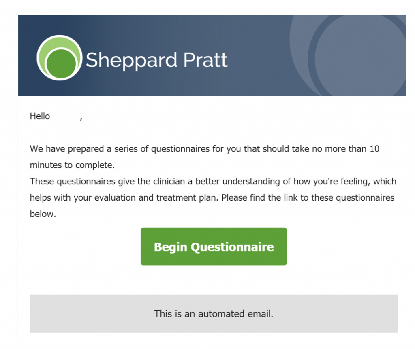This screenshot has width=415, height=349.
Task: Click the blank name space after Hello
Action: pos(65,116)
